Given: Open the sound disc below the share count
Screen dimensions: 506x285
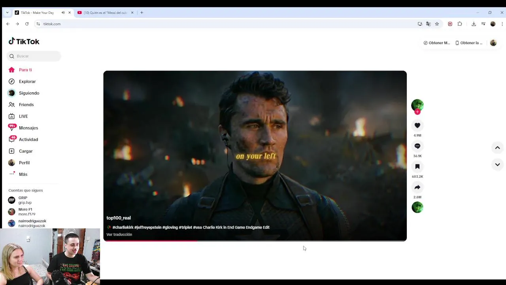Looking at the screenshot, I should click(417, 207).
